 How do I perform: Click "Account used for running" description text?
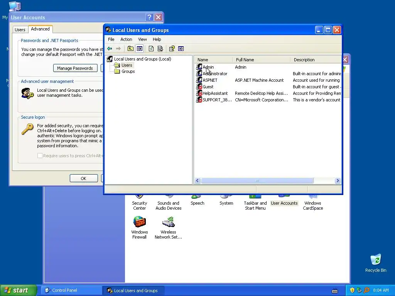[316, 80]
